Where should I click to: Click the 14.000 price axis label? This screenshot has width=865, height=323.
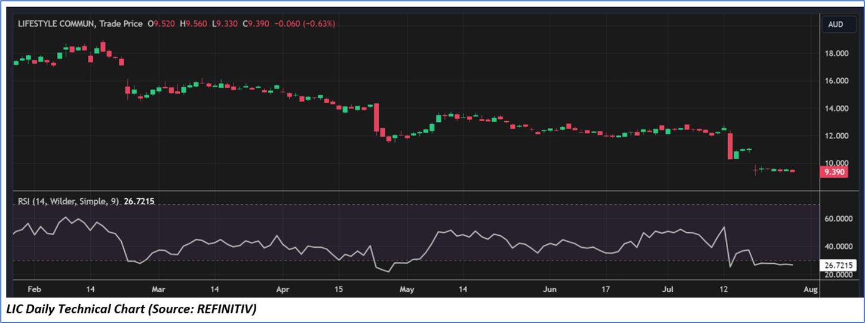836,108
